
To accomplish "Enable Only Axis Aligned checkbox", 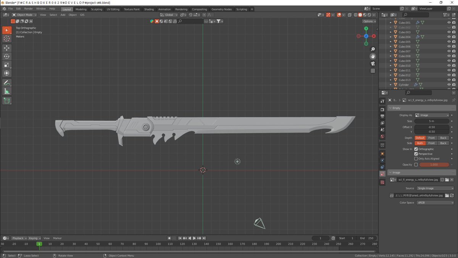I will (x=416, y=159).
